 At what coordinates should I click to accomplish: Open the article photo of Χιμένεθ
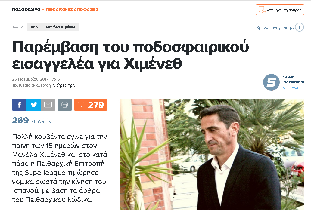pos(212,154)
